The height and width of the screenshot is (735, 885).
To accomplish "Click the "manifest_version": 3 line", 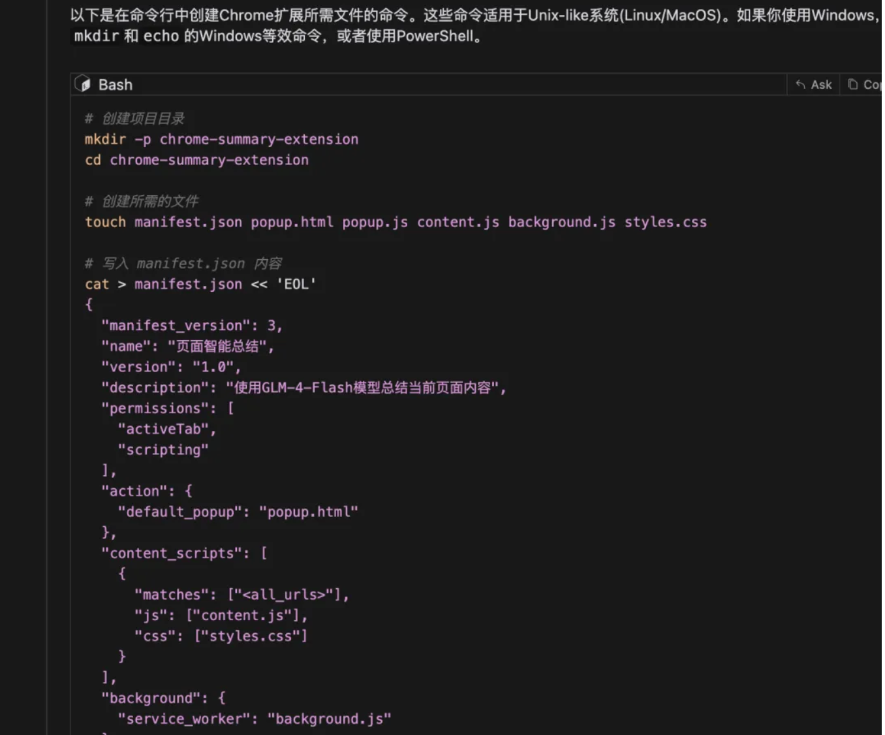I will coord(192,325).
